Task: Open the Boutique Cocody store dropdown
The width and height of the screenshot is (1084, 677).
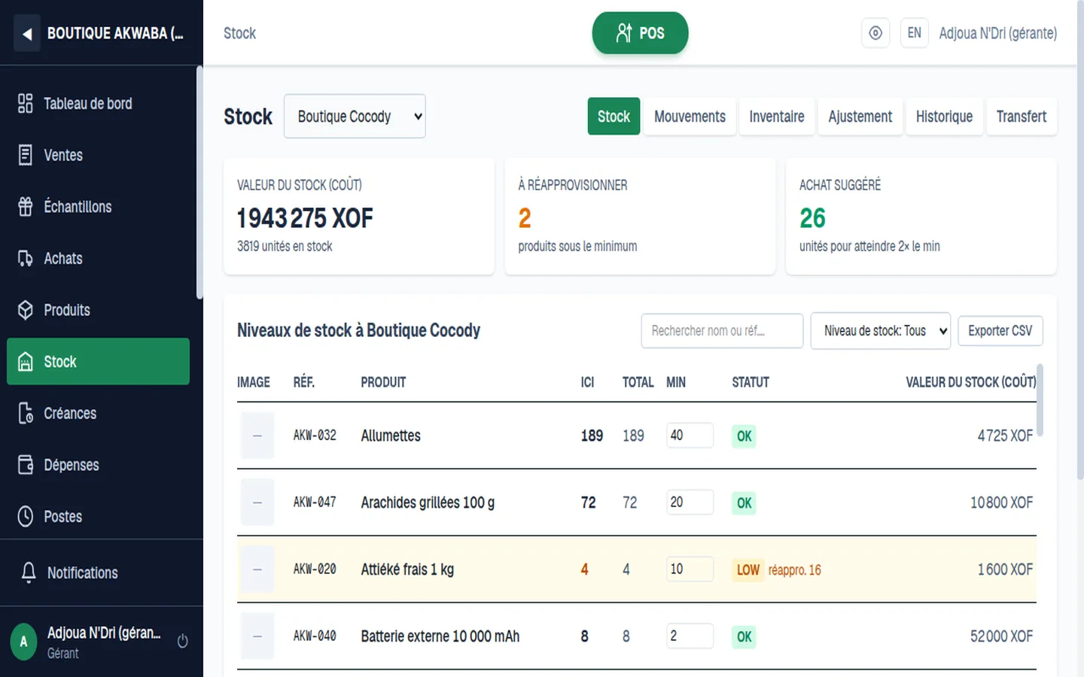Action: 355,116
